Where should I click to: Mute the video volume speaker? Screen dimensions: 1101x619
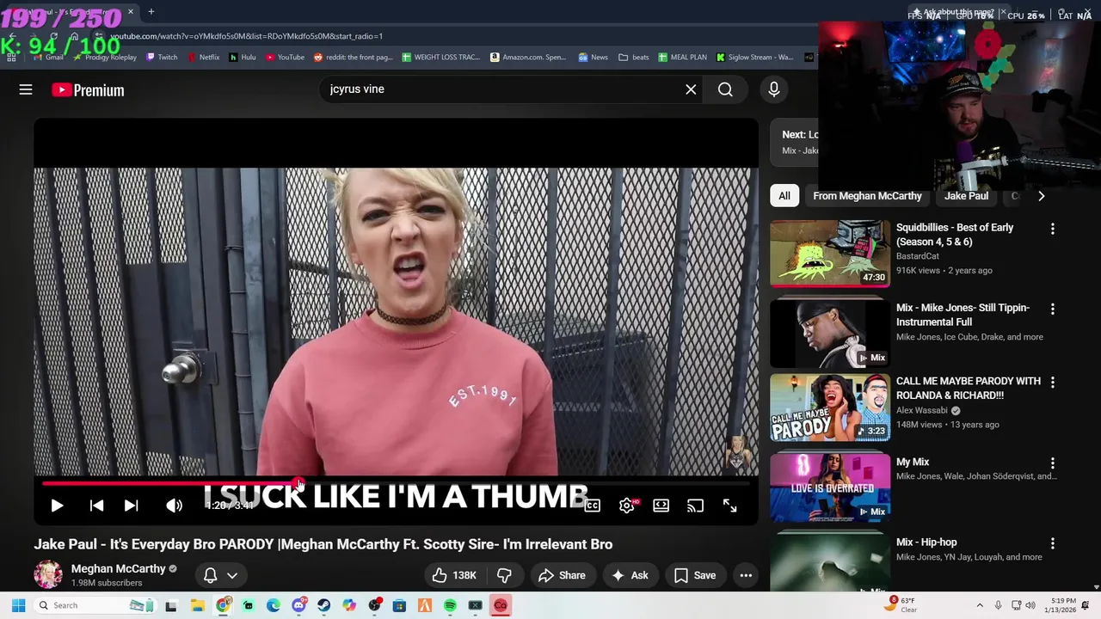point(174,506)
